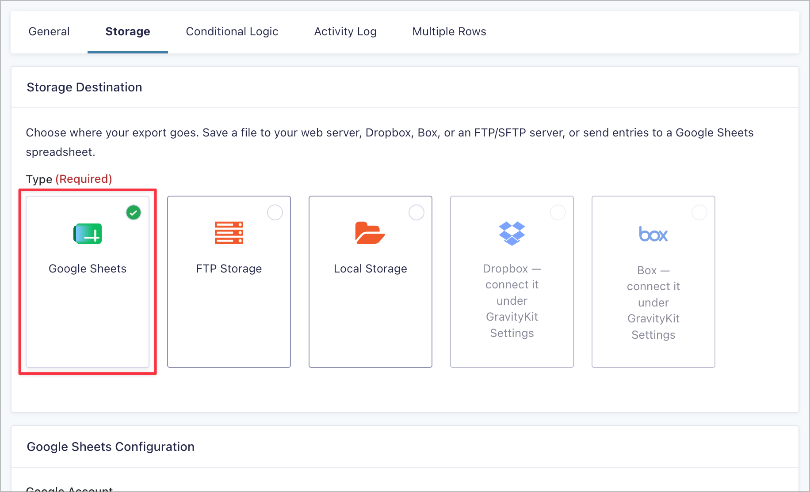Select the FTP Storage radio button
This screenshot has height=492, width=810.
pyautogui.click(x=275, y=212)
